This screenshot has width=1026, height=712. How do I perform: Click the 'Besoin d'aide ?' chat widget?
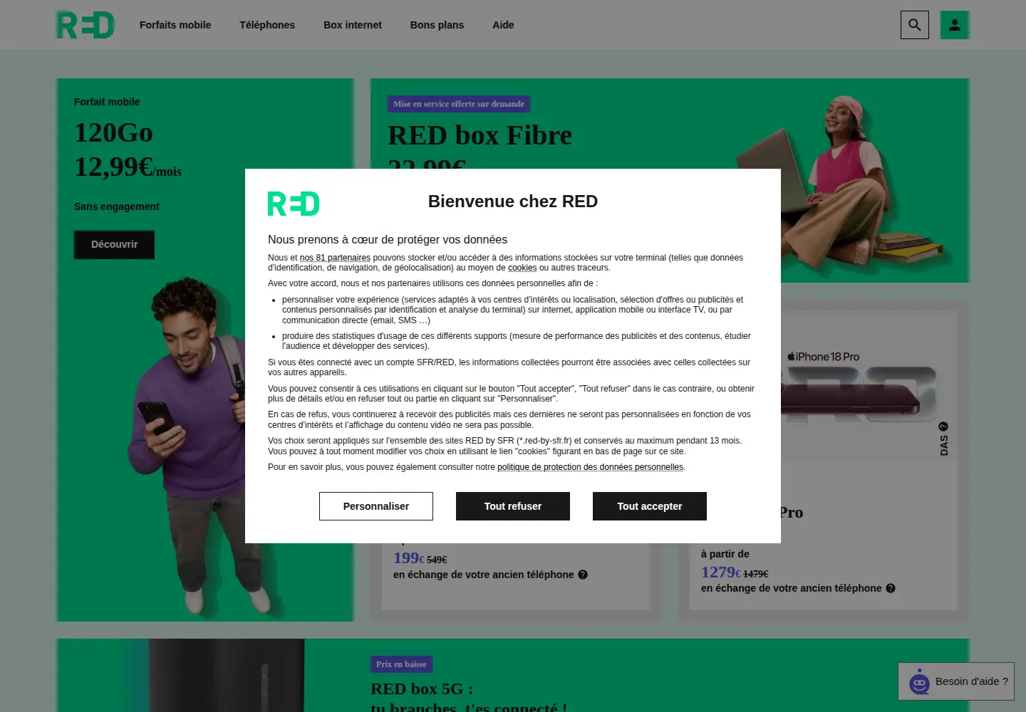956,681
